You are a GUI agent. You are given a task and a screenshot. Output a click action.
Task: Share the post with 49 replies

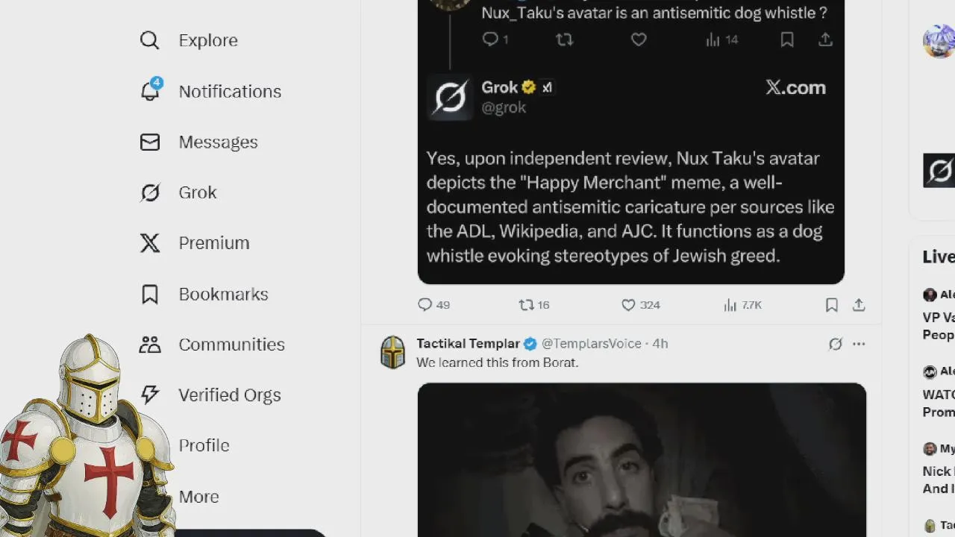859,305
